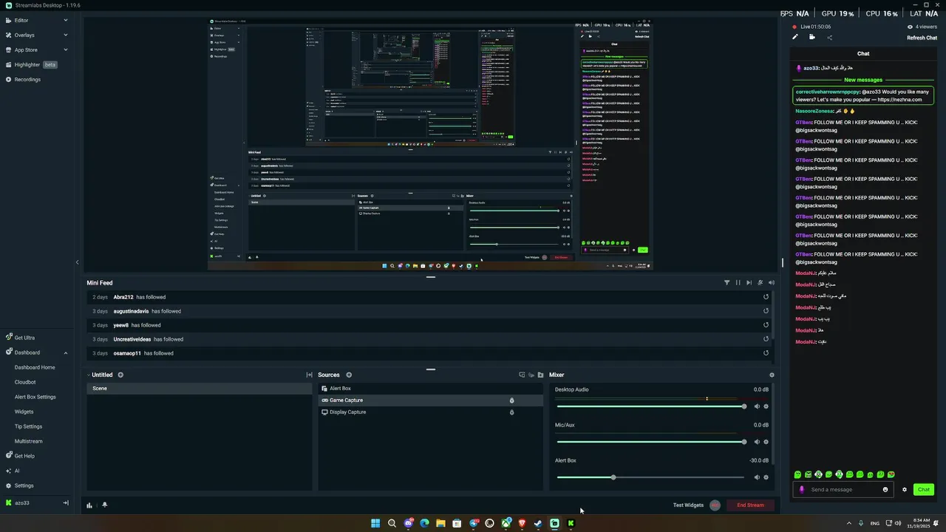
Task: Replay the Uncreativeideas follow alert
Action: click(766, 339)
